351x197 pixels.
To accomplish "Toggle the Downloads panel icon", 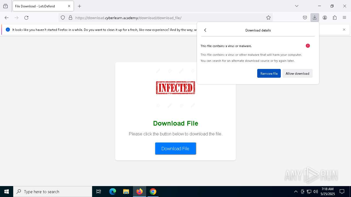I will point(315,18).
